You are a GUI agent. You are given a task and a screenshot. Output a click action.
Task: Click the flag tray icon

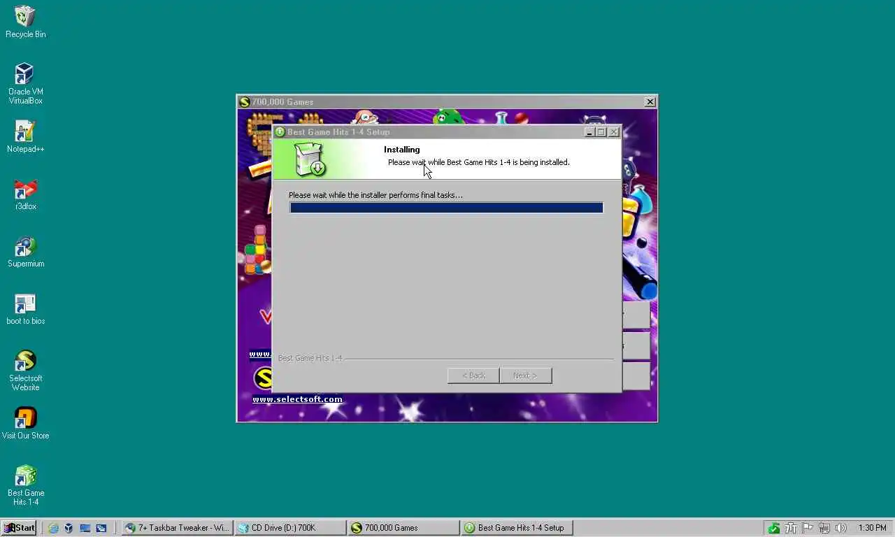[x=808, y=528]
